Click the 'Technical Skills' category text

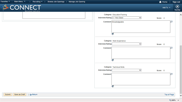click(118, 67)
